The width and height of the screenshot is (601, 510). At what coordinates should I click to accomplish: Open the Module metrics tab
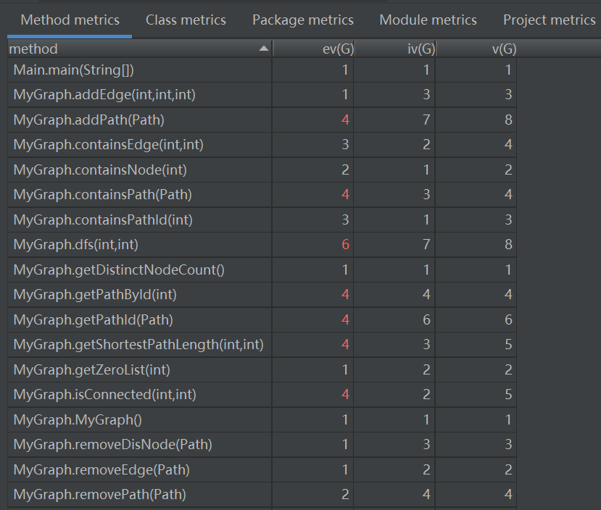[x=428, y=20]
